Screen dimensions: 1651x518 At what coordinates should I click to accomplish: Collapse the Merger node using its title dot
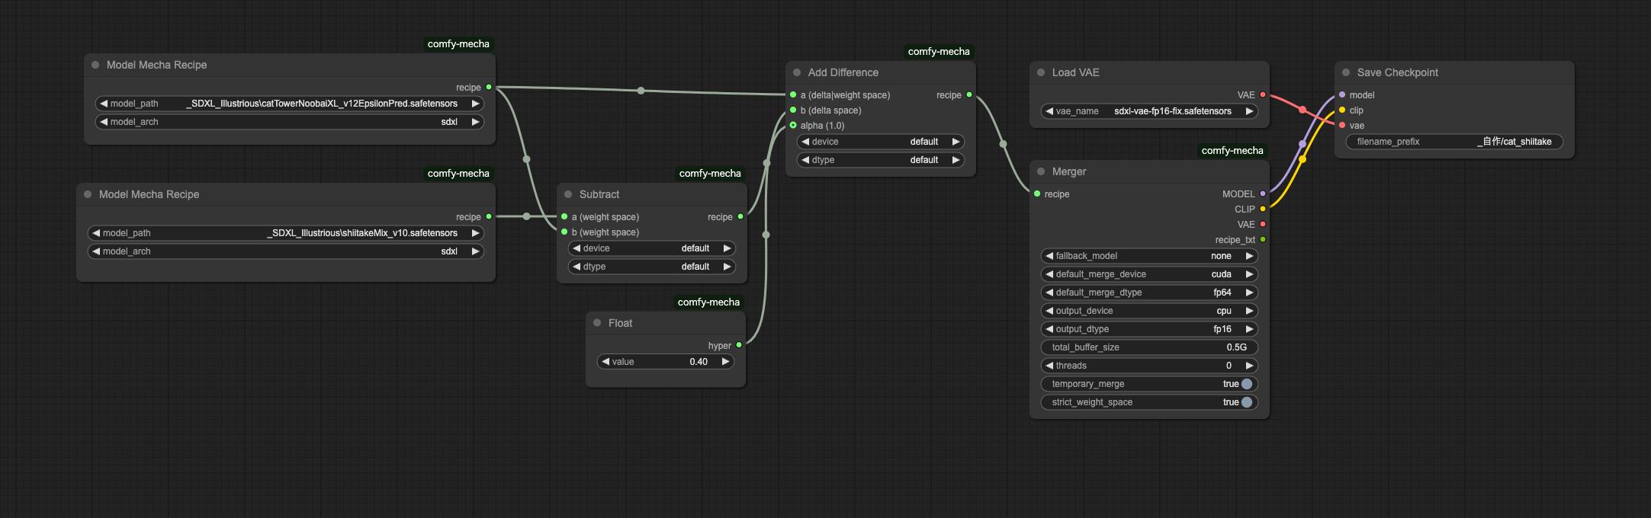[x=1041, y=171]
